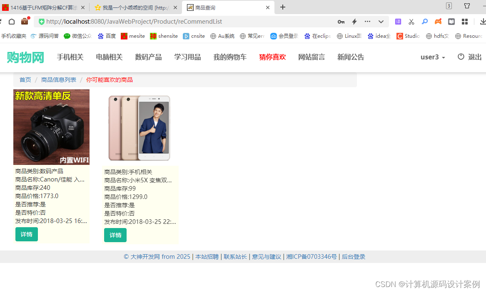Open the 小米5X phone product image
This screenshot has width=486, height=292.
(x=139, y=128)
